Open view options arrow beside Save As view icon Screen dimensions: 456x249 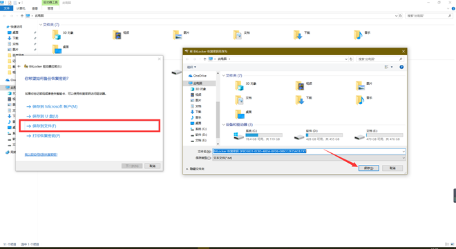392,67
